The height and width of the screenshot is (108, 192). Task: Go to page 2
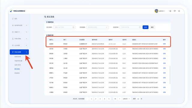tap(96, 99)
